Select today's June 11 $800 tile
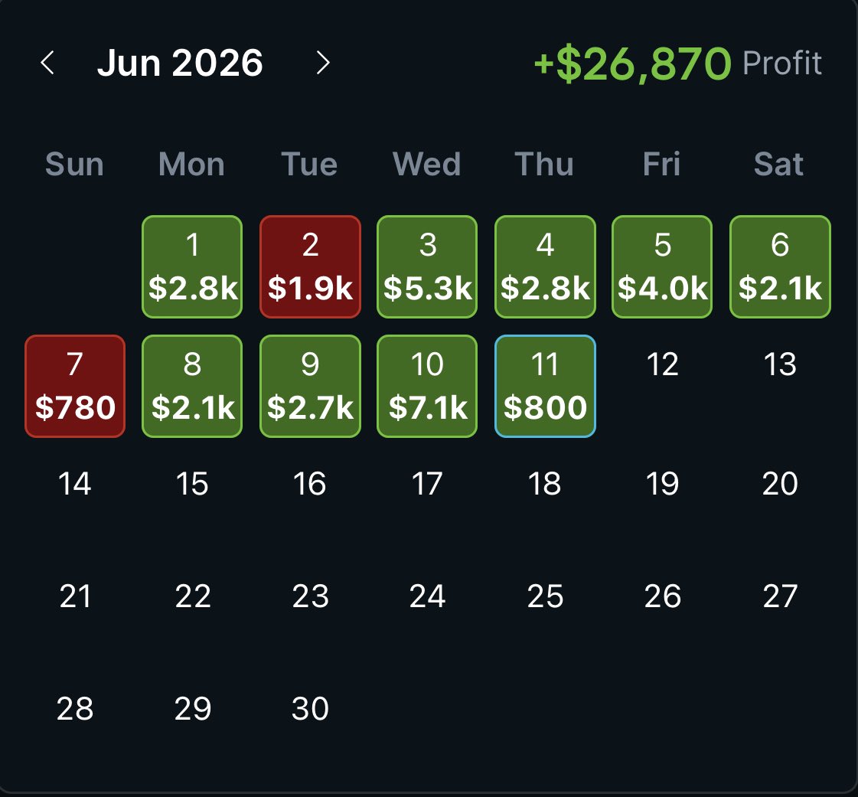 (x=545, y=386)
